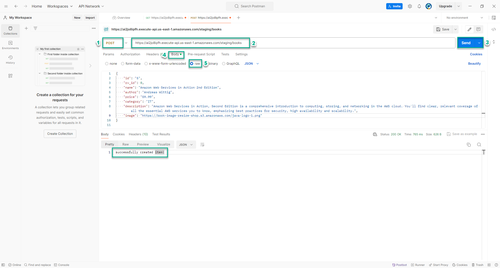This screenshot has width=500, height=268.
Task: Open the settings gear icon
Action: point(410,6)
